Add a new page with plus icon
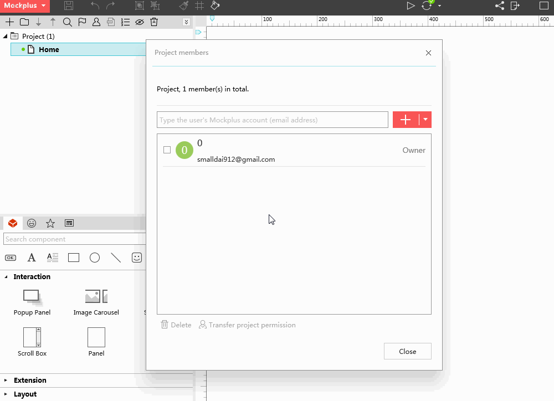554x401 pixels. tap(9, 22)
